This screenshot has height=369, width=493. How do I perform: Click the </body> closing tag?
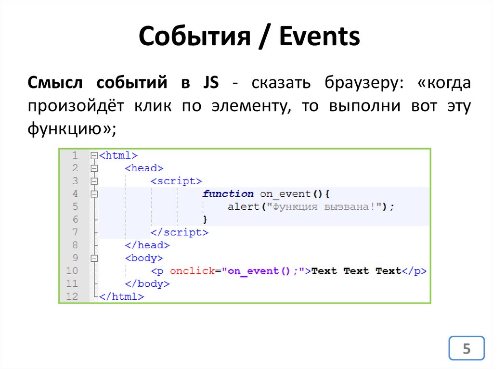coord(147,284)
